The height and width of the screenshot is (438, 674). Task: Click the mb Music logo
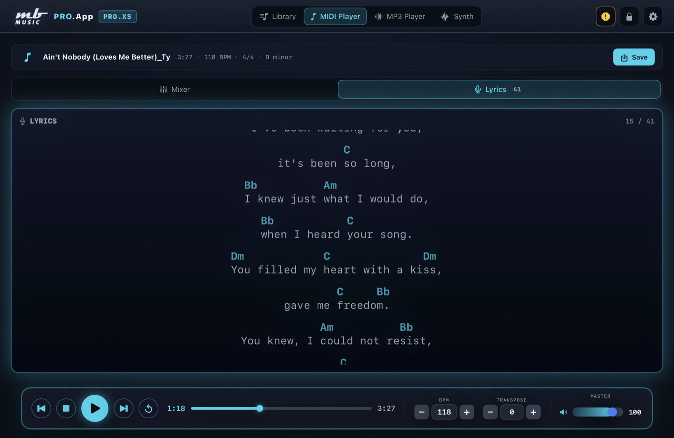[x=31, y=16]
